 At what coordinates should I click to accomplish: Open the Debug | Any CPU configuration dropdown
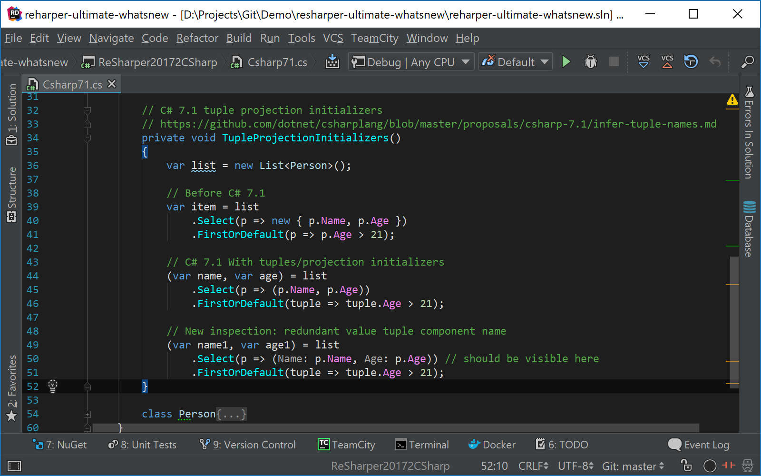411,62
